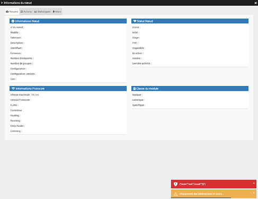Open the Statistiques tab

coord(42,12)
